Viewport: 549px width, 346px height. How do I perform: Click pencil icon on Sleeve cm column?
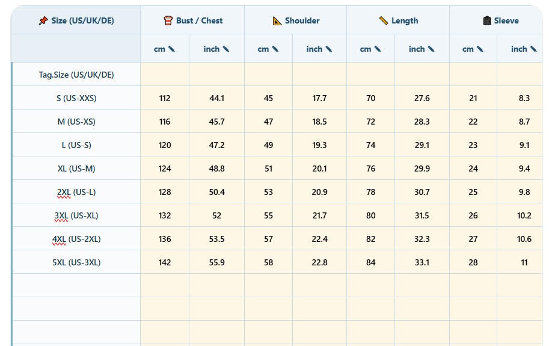[x=480, y=49]
